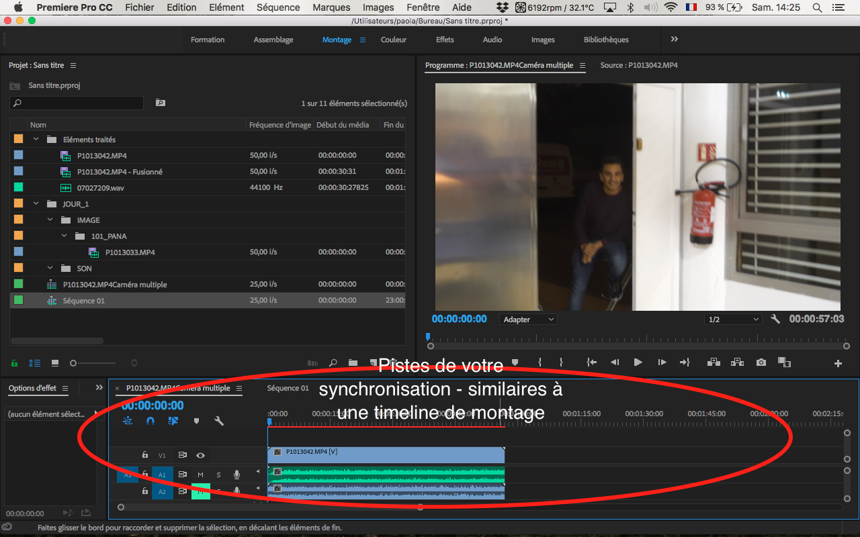
Task: Toggle V1 track output eye
Action: pyautogui.click(x=200, y=455)
